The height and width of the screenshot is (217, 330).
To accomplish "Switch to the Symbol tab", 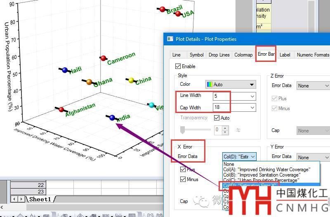I will coord(196,55).
